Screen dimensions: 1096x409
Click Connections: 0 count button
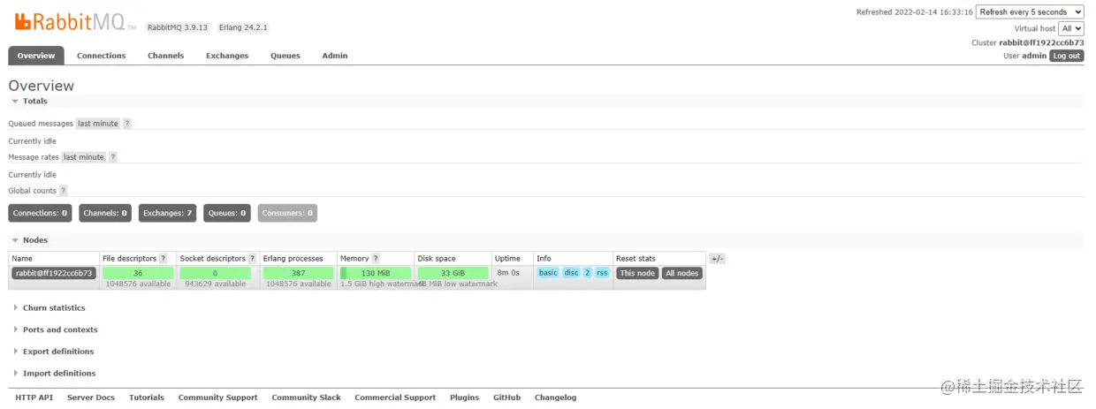pos(41,213)
